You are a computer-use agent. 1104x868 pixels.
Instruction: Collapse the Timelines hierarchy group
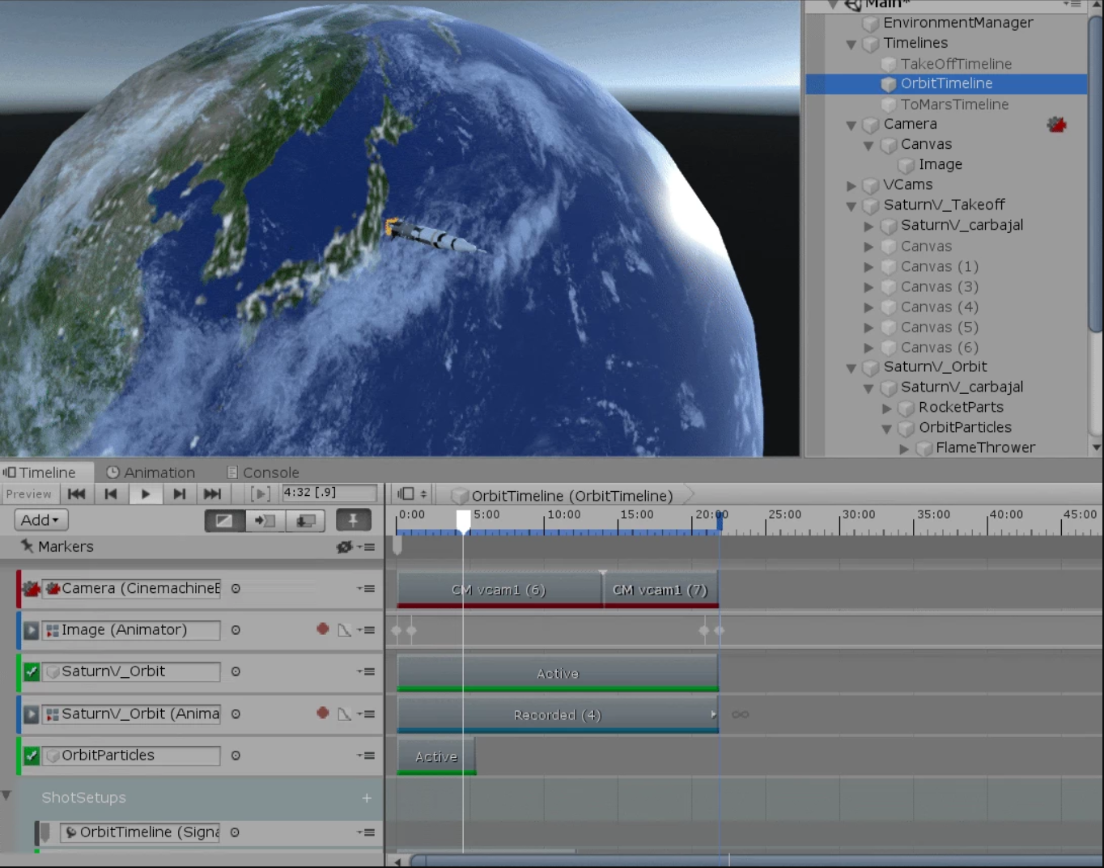[851, 44]
